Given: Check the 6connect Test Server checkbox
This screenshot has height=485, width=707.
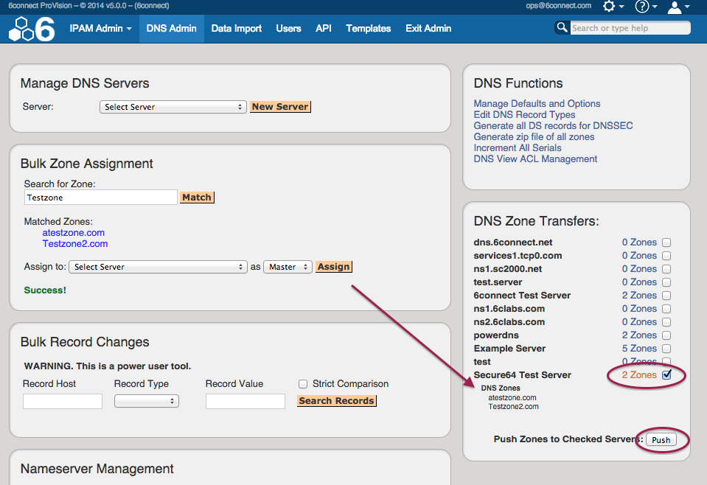Looking at the screenshot, I should 666,296.
